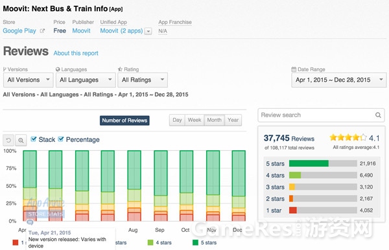This screenshot has width=389, height=250.
Task: Click the yellow star rating icons
Action: pos(348,137)
